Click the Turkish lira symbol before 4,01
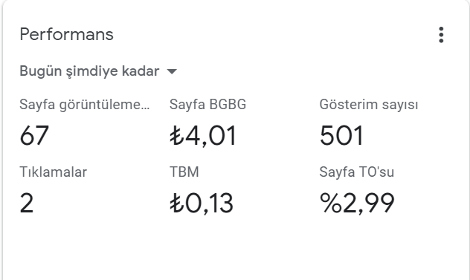Screen dimensions: 470x280 176,136
